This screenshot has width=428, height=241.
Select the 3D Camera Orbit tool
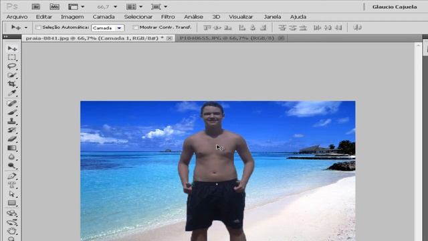(12, 222)
